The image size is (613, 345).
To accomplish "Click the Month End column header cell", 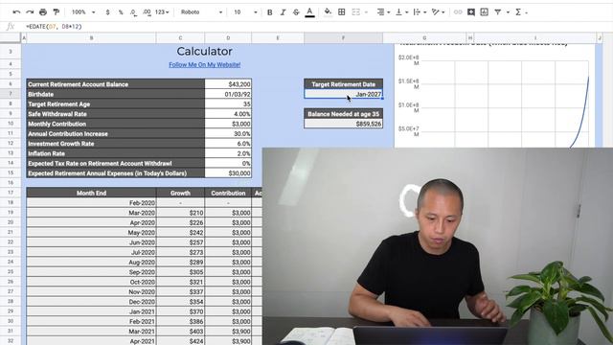I will pyautogui.click(x=92, y=193).
